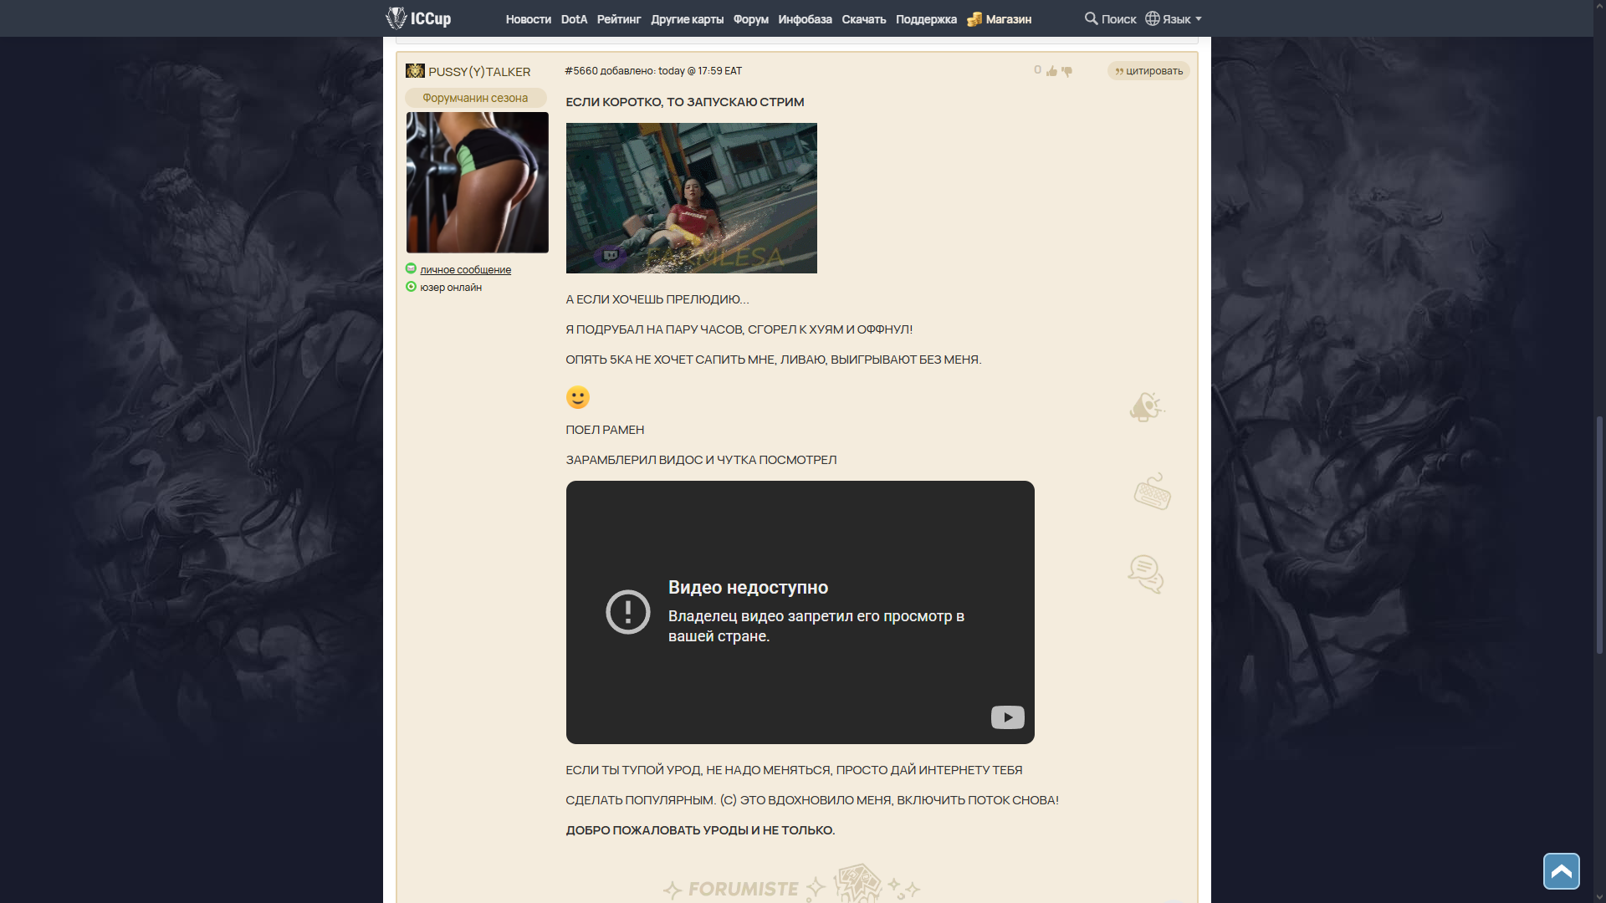Click the user's avatar image
Screen dimensions: 1606x903
tap(477, 182)
